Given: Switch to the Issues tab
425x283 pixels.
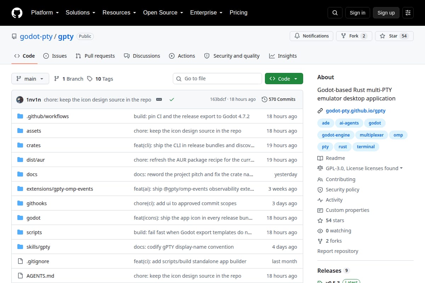Looking at the screenshot, I should [55, 56].
